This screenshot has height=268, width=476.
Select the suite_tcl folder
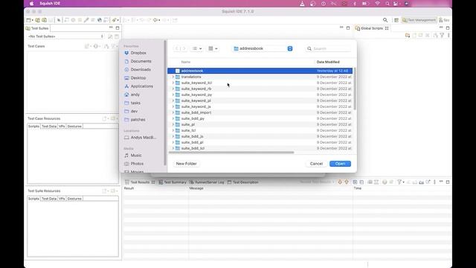click(x=260, y=130)
